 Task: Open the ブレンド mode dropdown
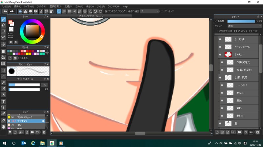244,26
